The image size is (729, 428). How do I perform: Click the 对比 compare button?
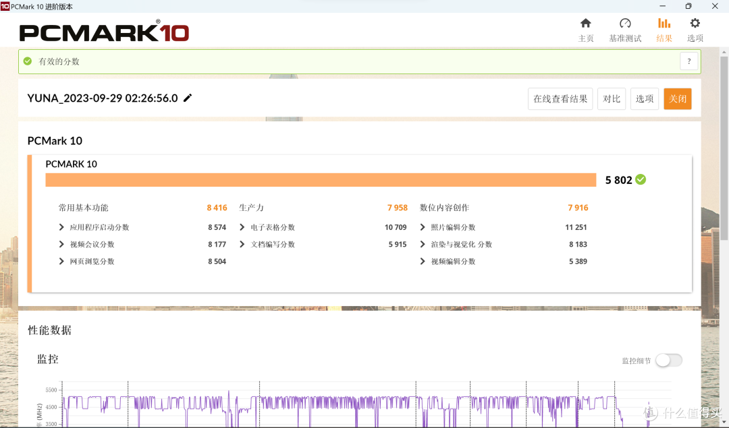click(x=612, y=99)
